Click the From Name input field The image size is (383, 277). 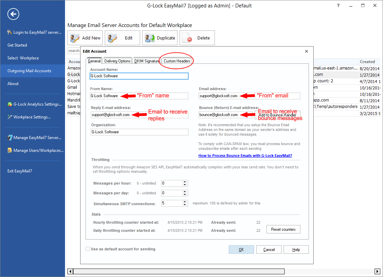tap(139, 96)
